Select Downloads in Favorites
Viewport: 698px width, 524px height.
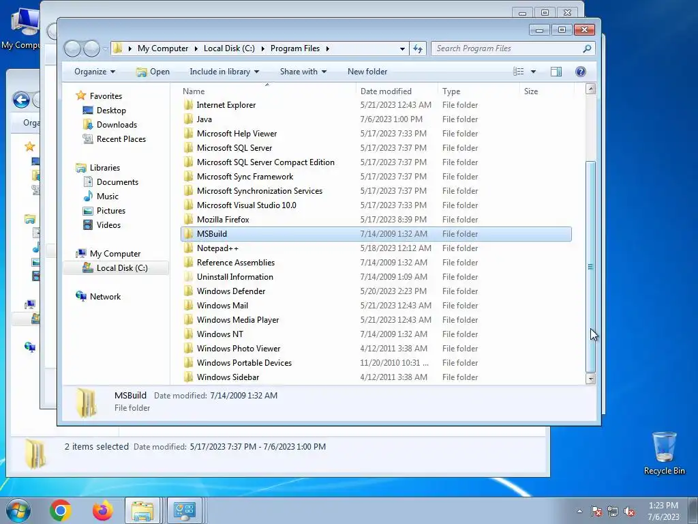pyautogui.click(x=117, y=125)
